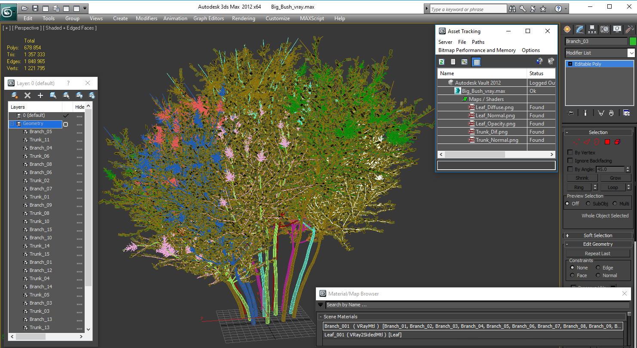Switch to the Create command panel
The width and height of the screenshot is (637, 348).
(567, 29)
